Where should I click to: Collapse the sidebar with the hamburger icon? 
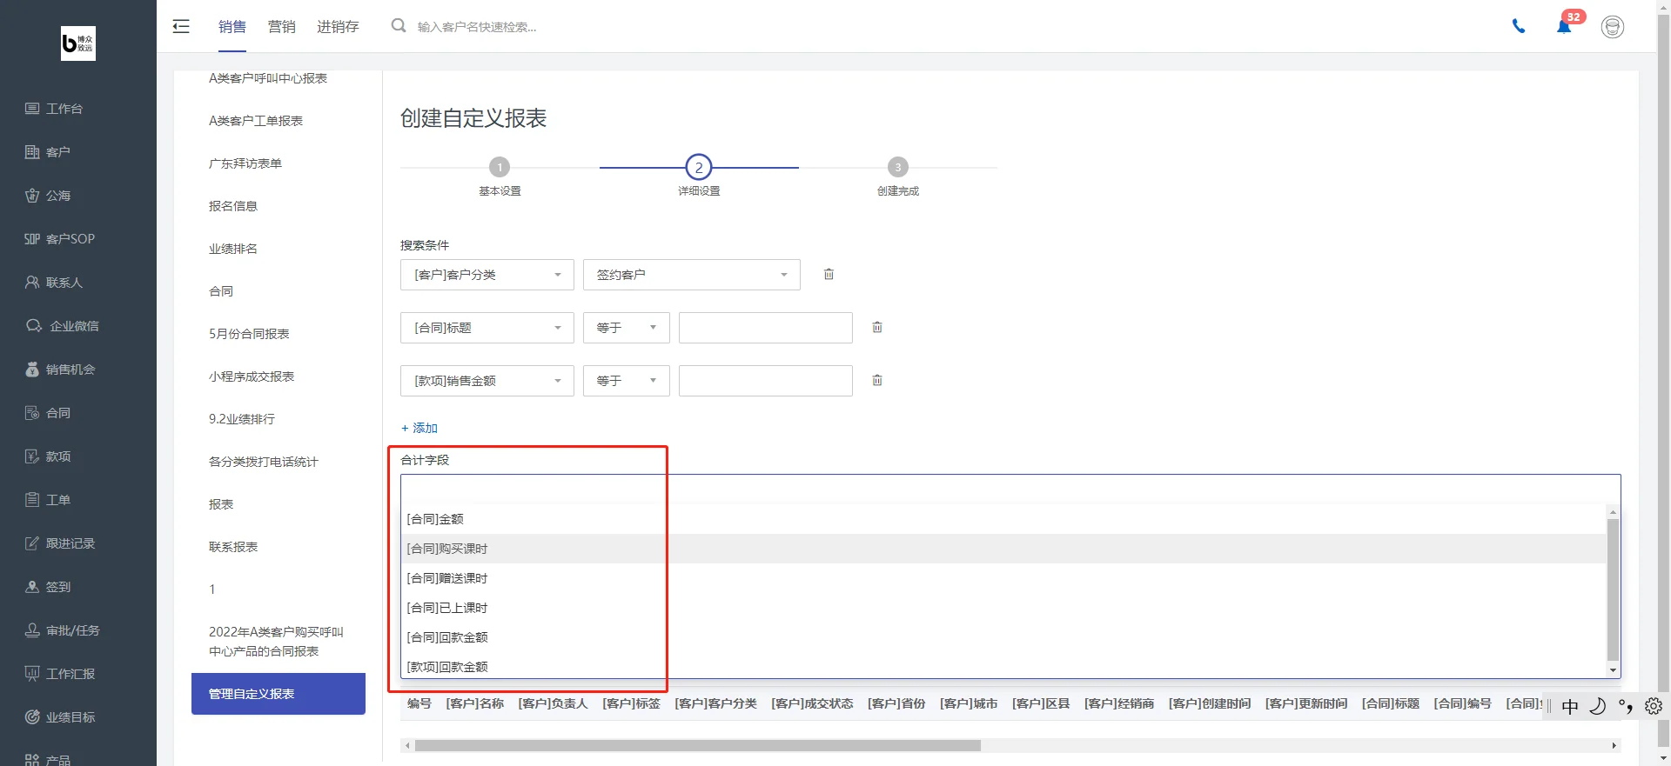181,26
